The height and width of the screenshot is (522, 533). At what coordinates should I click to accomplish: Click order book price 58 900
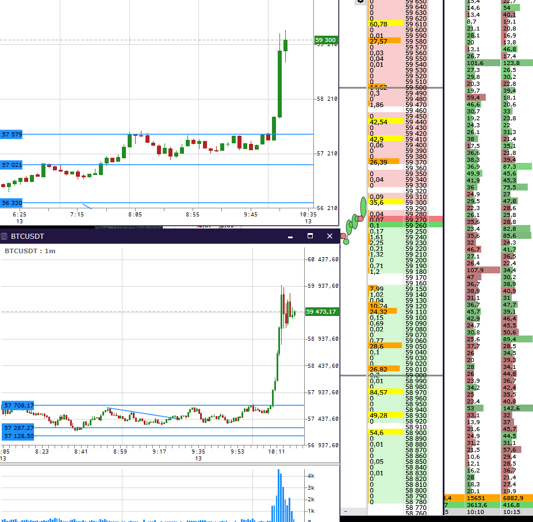(x=416, y=433)
